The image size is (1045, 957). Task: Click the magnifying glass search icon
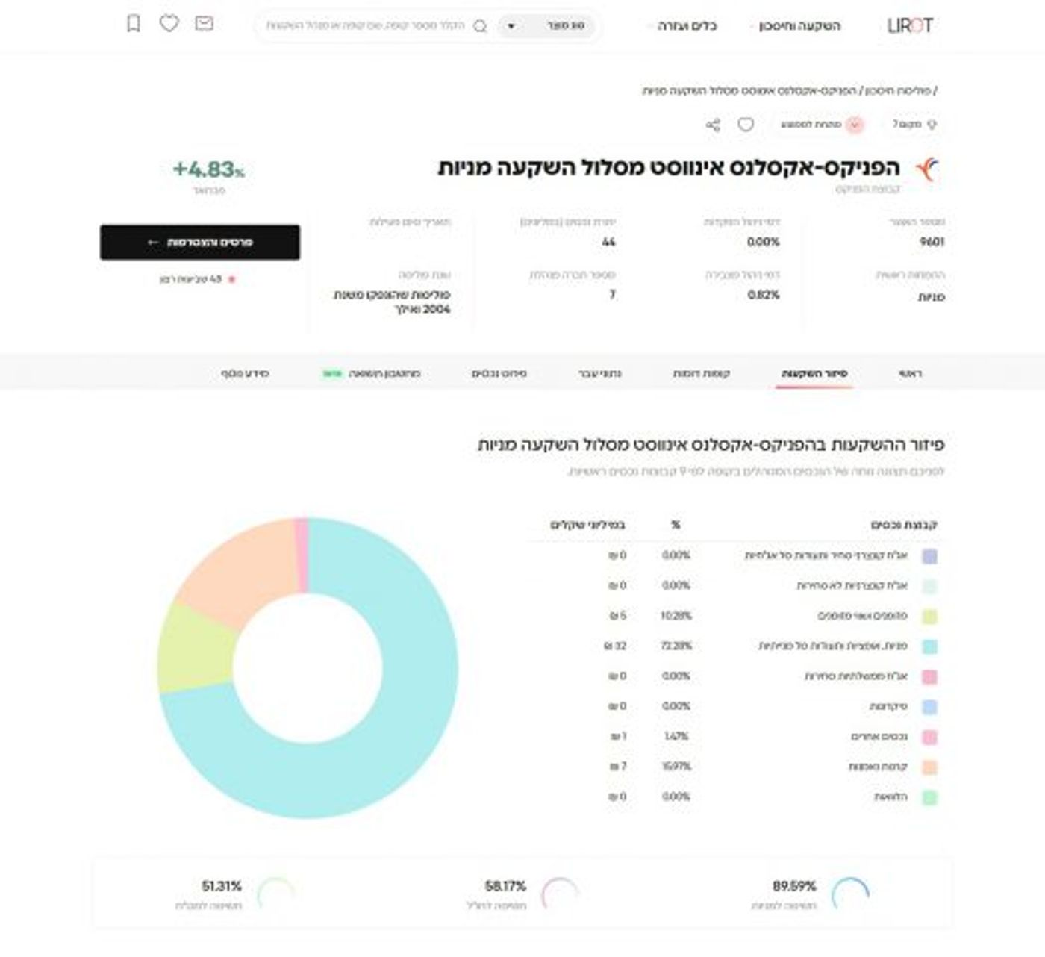point(480,26)
